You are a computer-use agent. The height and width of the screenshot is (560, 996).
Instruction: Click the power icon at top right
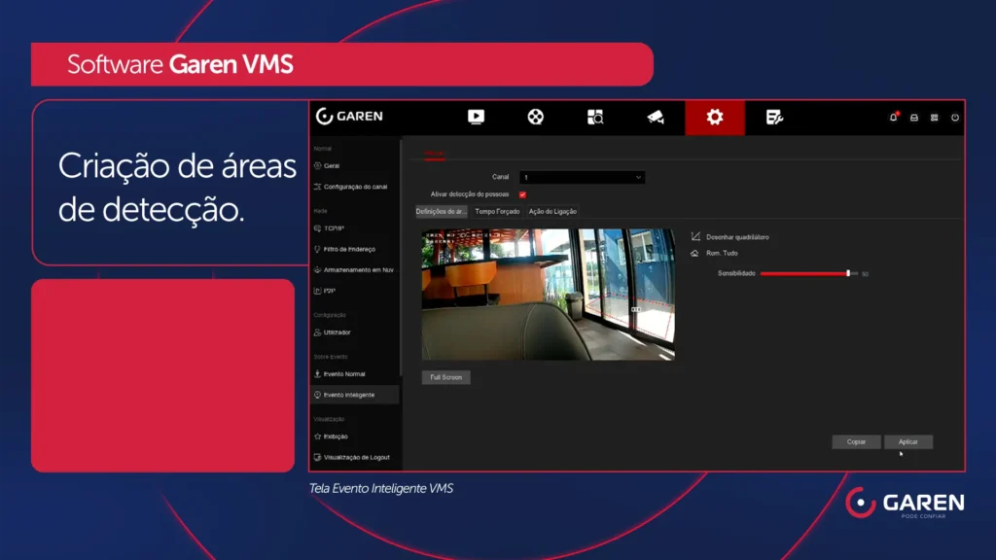pos(955,118)
